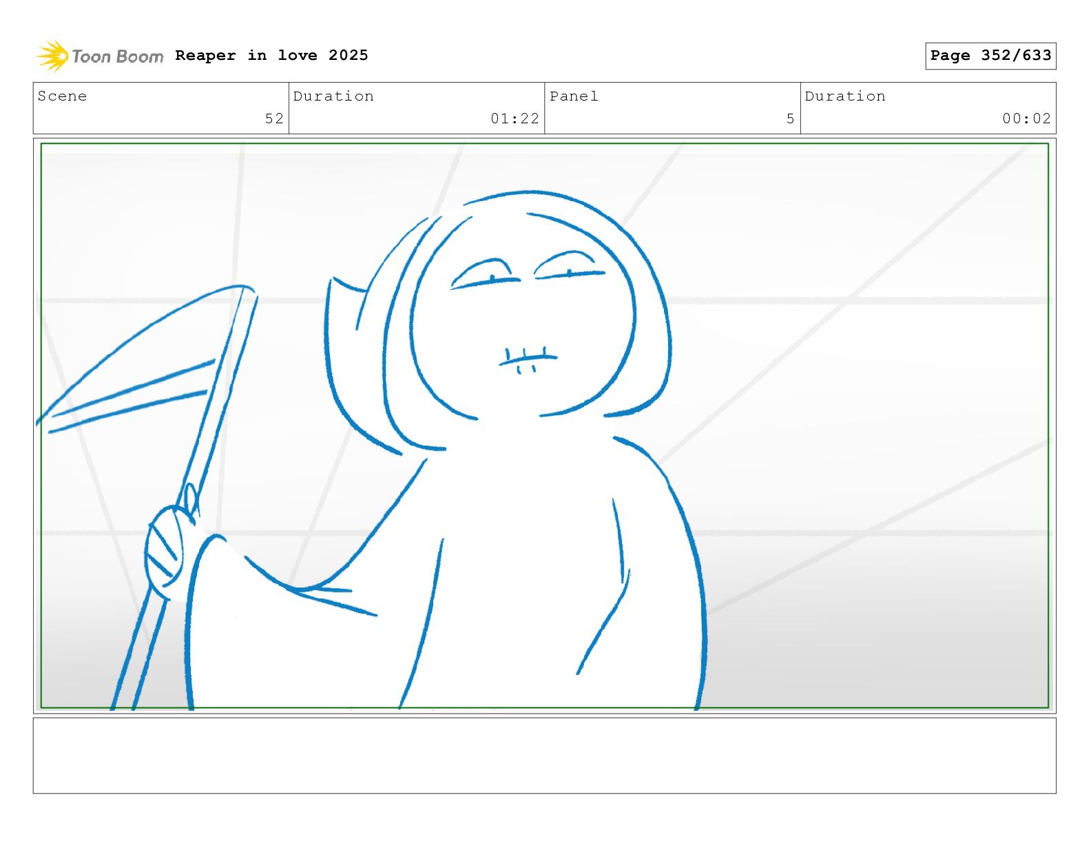
Task: Select the panel number '5'
Action: (x=791, y=118)
